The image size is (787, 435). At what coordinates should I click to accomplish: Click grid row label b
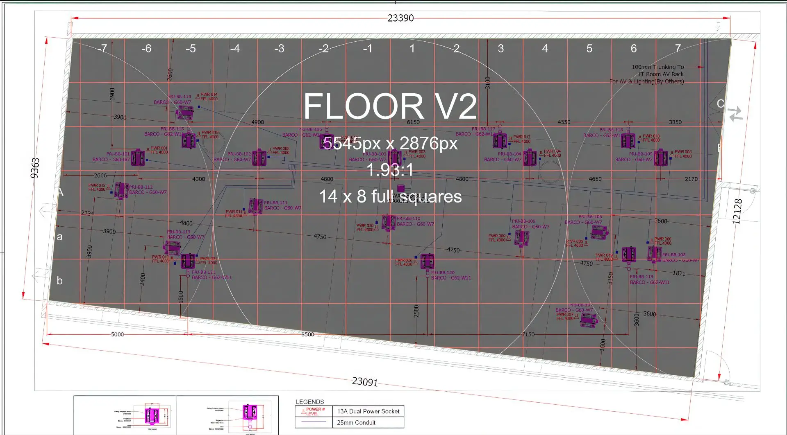60,281
